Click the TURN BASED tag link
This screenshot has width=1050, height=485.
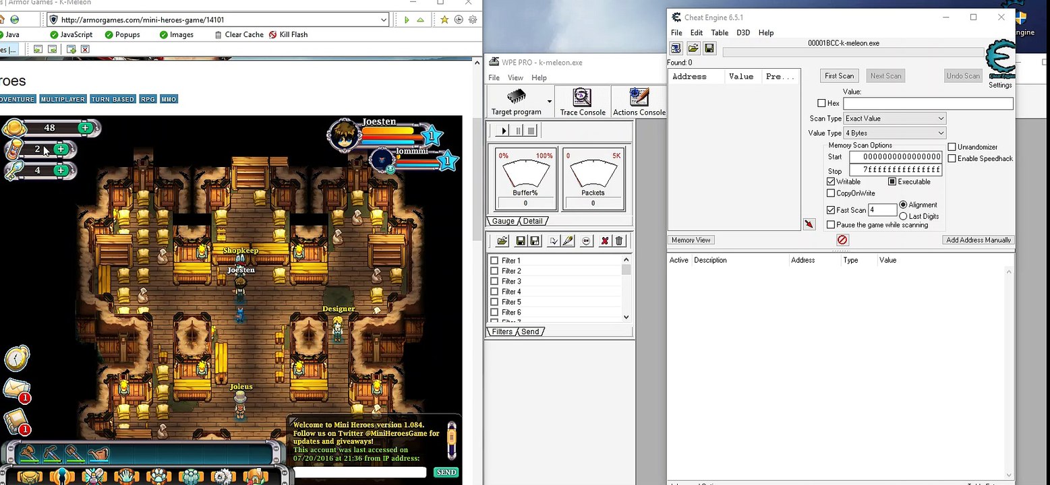pos(113,99)
